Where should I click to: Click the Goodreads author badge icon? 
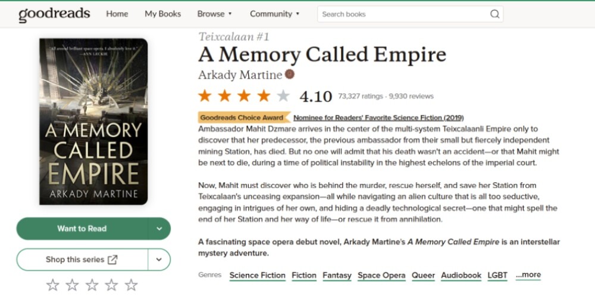pos(290,75)
